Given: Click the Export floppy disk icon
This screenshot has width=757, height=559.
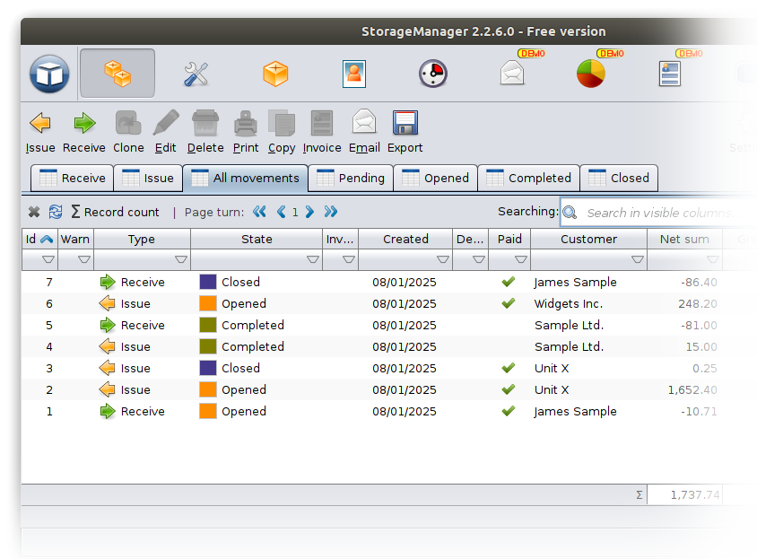Looking at the screenshot, I should [x=405, y=123].
